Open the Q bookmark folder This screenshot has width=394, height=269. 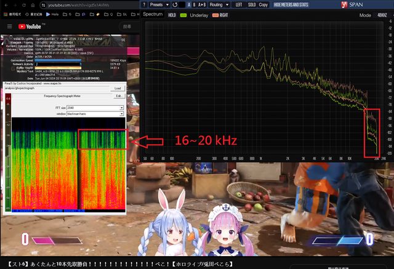108,14
